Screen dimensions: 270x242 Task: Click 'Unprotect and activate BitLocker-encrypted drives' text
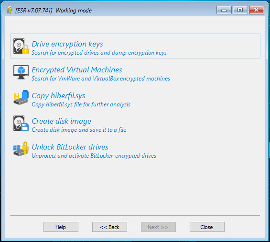tap(94, 156)
